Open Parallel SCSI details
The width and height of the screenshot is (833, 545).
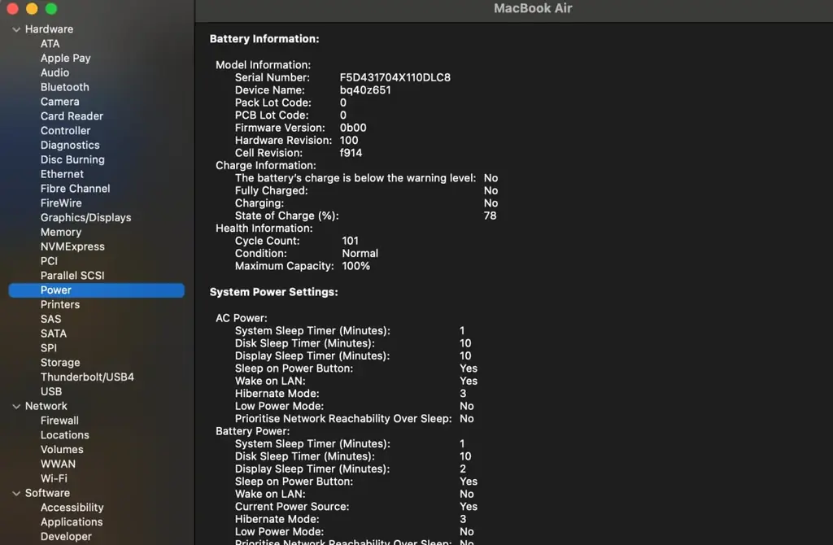72,276
